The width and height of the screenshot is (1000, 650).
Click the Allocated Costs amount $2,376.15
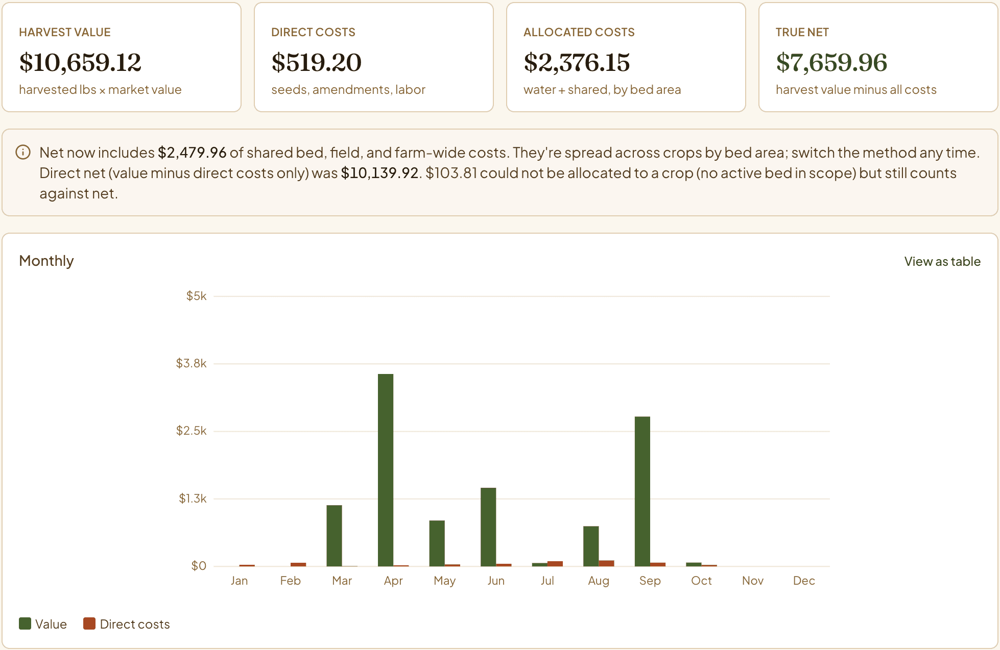pos(577,62)
